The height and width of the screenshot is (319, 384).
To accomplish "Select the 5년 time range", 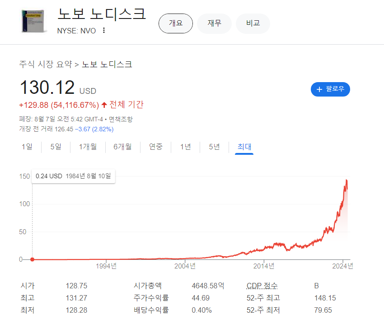I will coord(214,147).
